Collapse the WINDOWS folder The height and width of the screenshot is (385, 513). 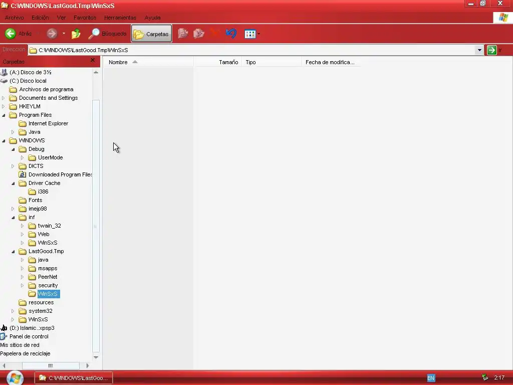coord(4,140)
